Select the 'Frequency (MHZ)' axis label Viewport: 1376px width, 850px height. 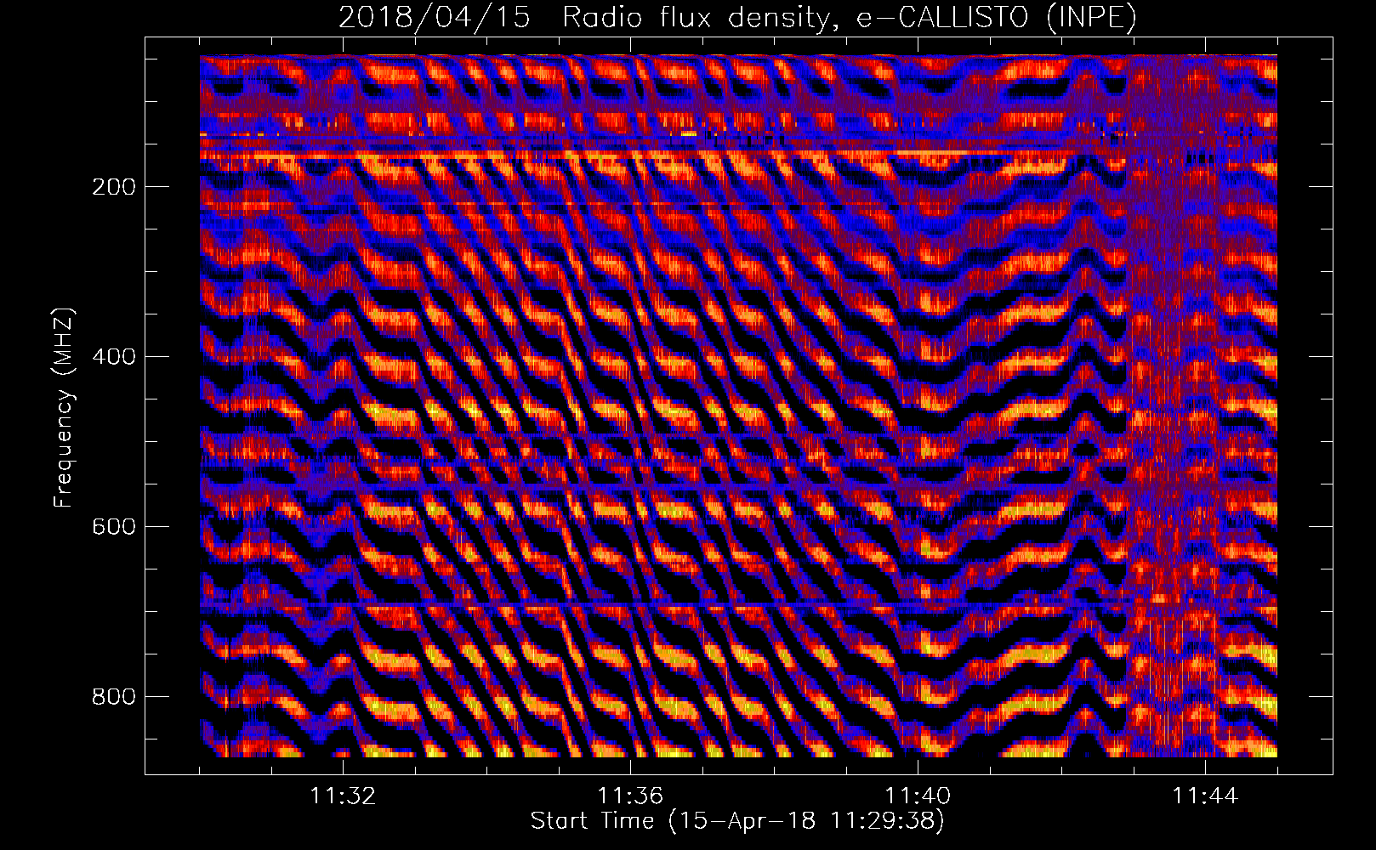point(64,407)
